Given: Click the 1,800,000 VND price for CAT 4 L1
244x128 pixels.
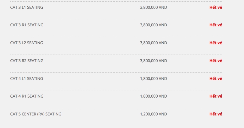Looking at the screenshot, I should [153, 79].
